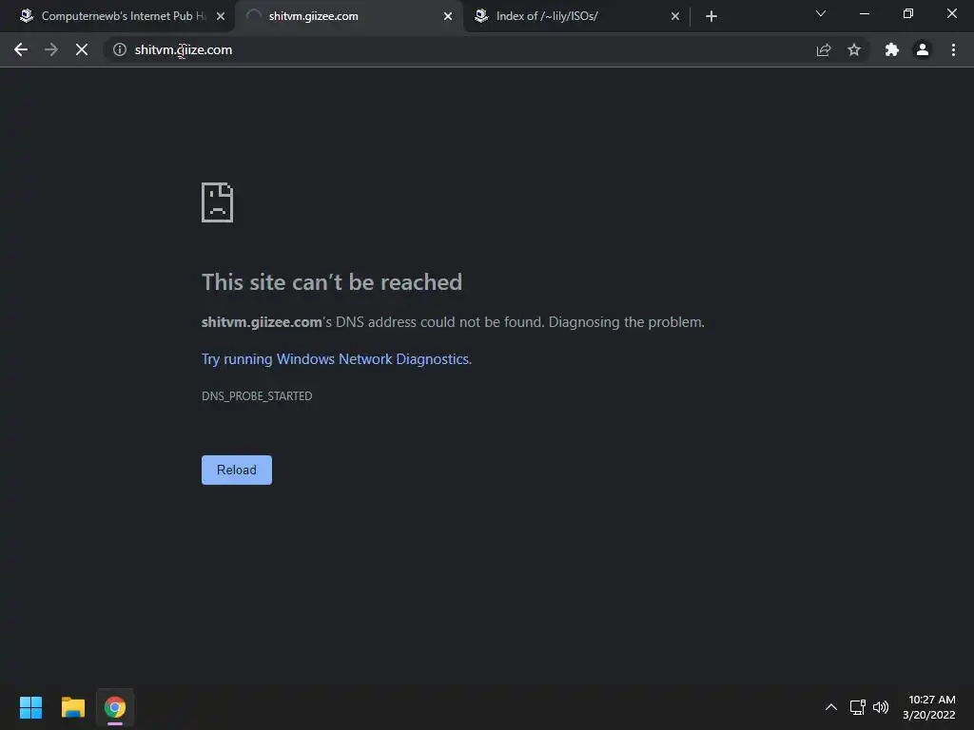This screenshot has height=730, width=974.
Task: View site information icon in address bar
Action: [x=119, y=49]
